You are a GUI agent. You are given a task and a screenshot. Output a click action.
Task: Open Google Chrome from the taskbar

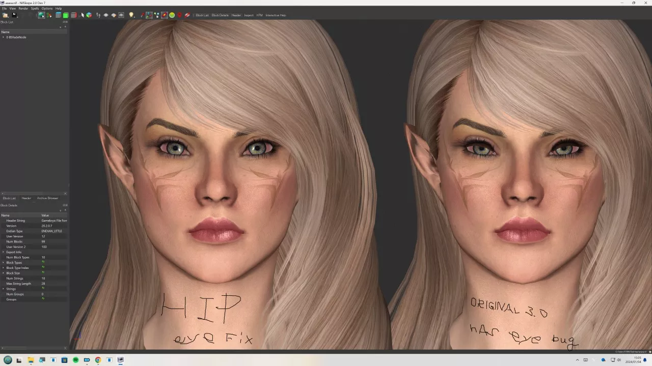[98, 360]
